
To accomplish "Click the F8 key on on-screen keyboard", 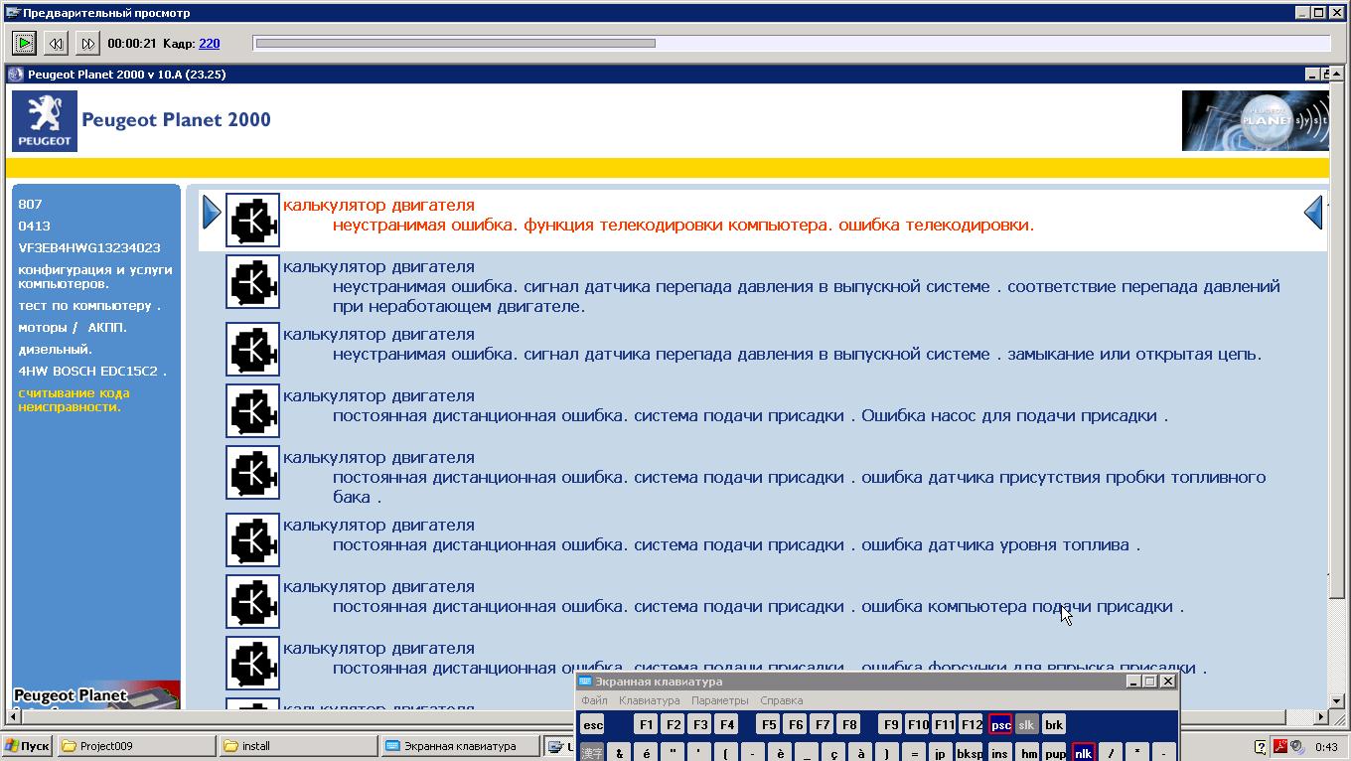I will tap(848, 724).
